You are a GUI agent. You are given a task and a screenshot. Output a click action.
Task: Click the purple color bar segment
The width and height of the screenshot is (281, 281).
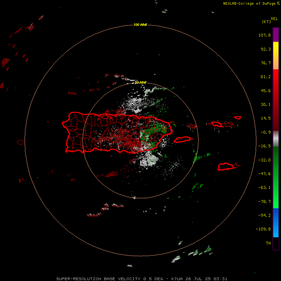click(x=276, y=35)
